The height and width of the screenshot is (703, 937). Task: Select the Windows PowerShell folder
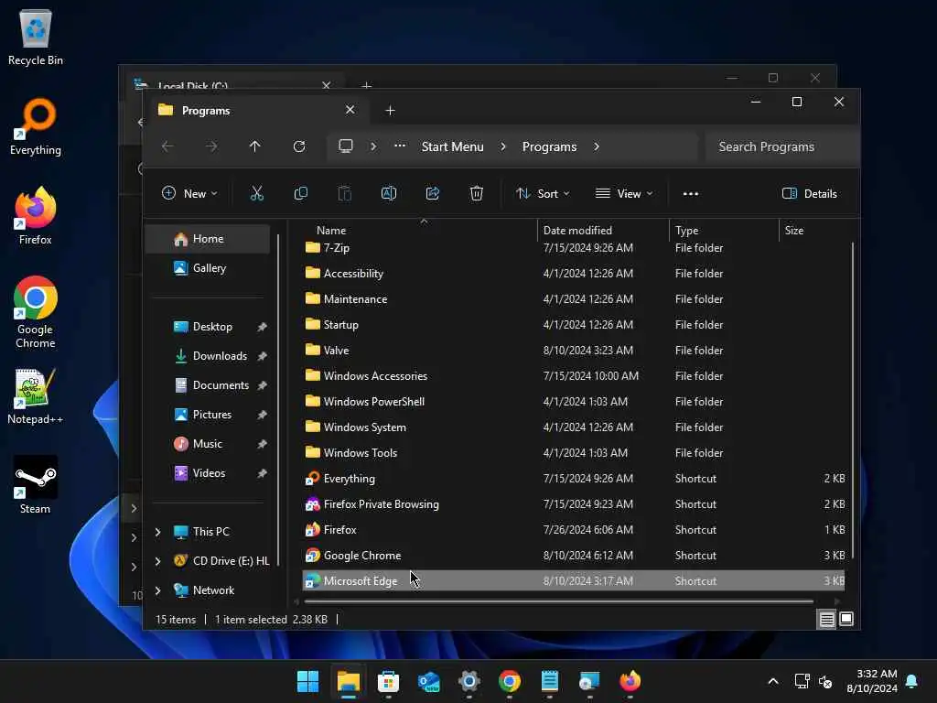[x=373, y=402]
